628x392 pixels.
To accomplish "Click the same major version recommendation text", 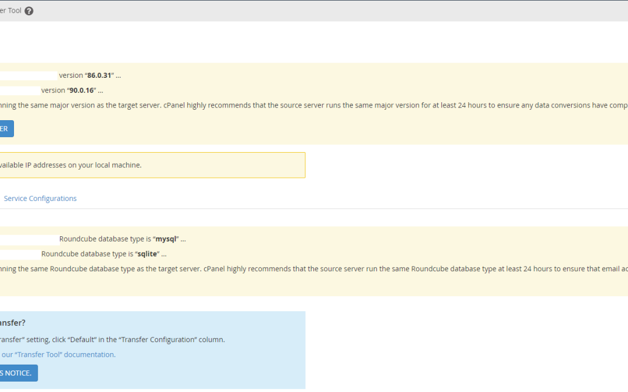I will pyautogui.click(x=314, y=105).
